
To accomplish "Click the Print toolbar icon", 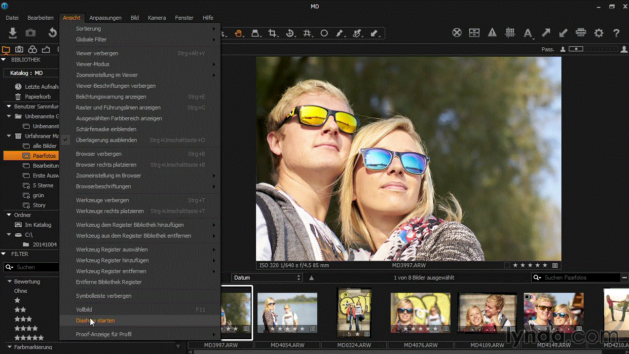I will 581,33.
